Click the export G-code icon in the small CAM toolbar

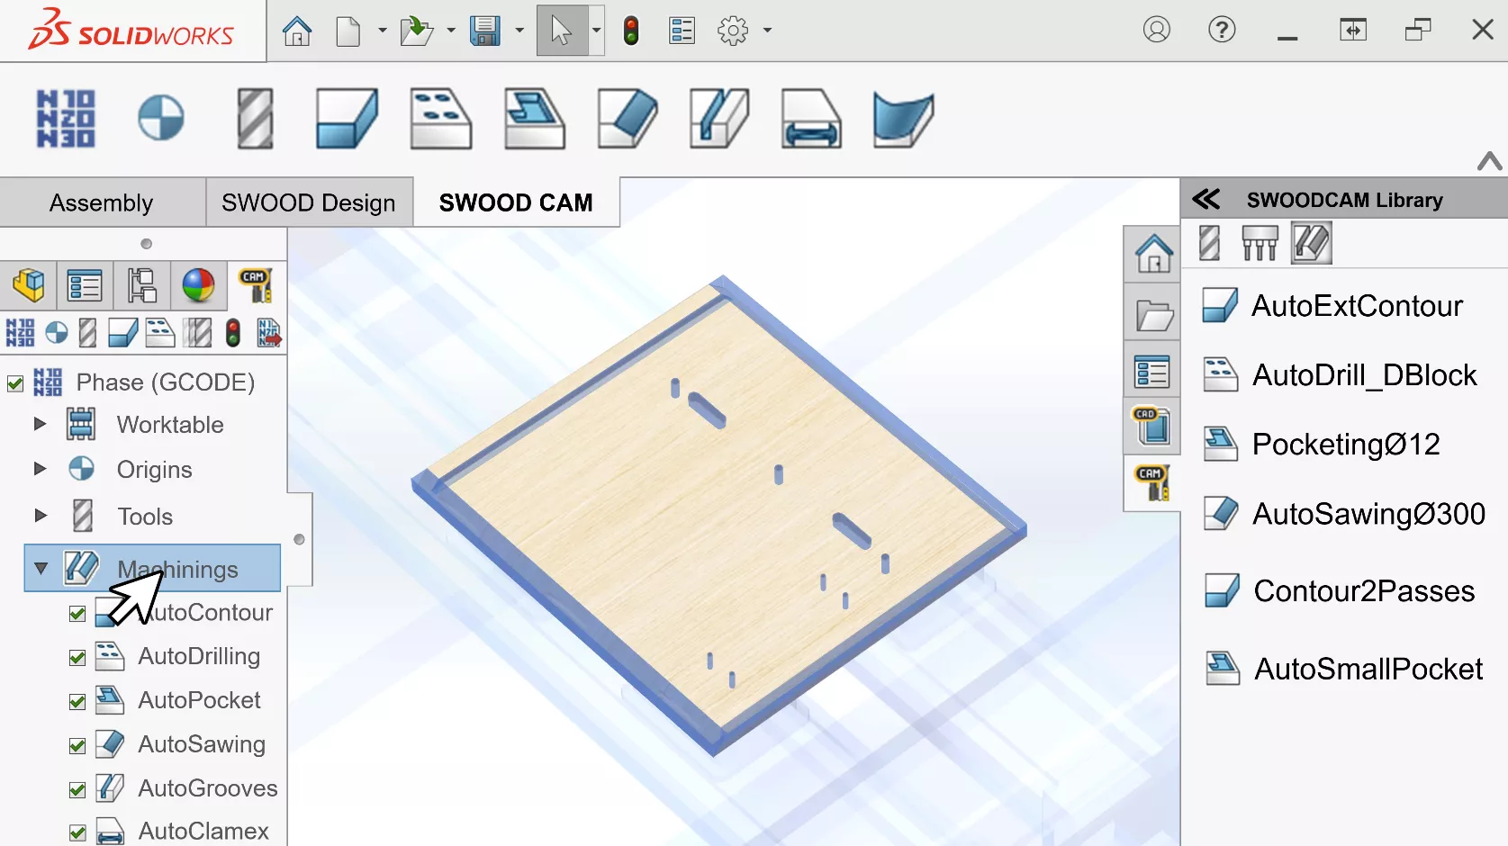coord(269,333)
